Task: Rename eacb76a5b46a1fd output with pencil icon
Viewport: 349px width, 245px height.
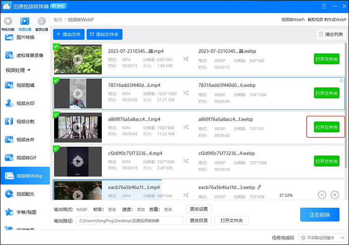Action: (x=259, y=187)
